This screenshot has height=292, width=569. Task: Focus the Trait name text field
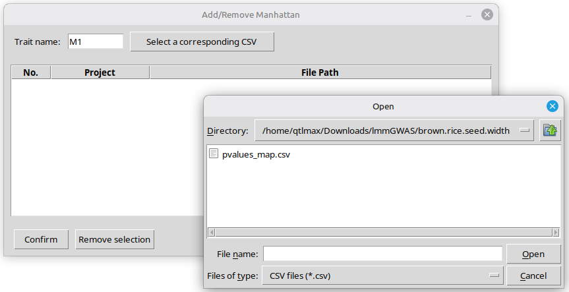tap(95, 42)
